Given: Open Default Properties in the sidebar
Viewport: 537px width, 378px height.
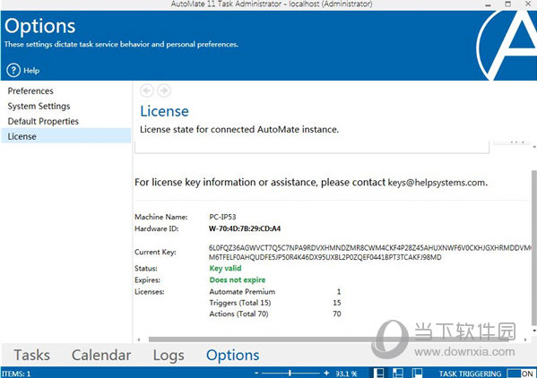Looking at the screenshot, I should [x=43, y=121].
